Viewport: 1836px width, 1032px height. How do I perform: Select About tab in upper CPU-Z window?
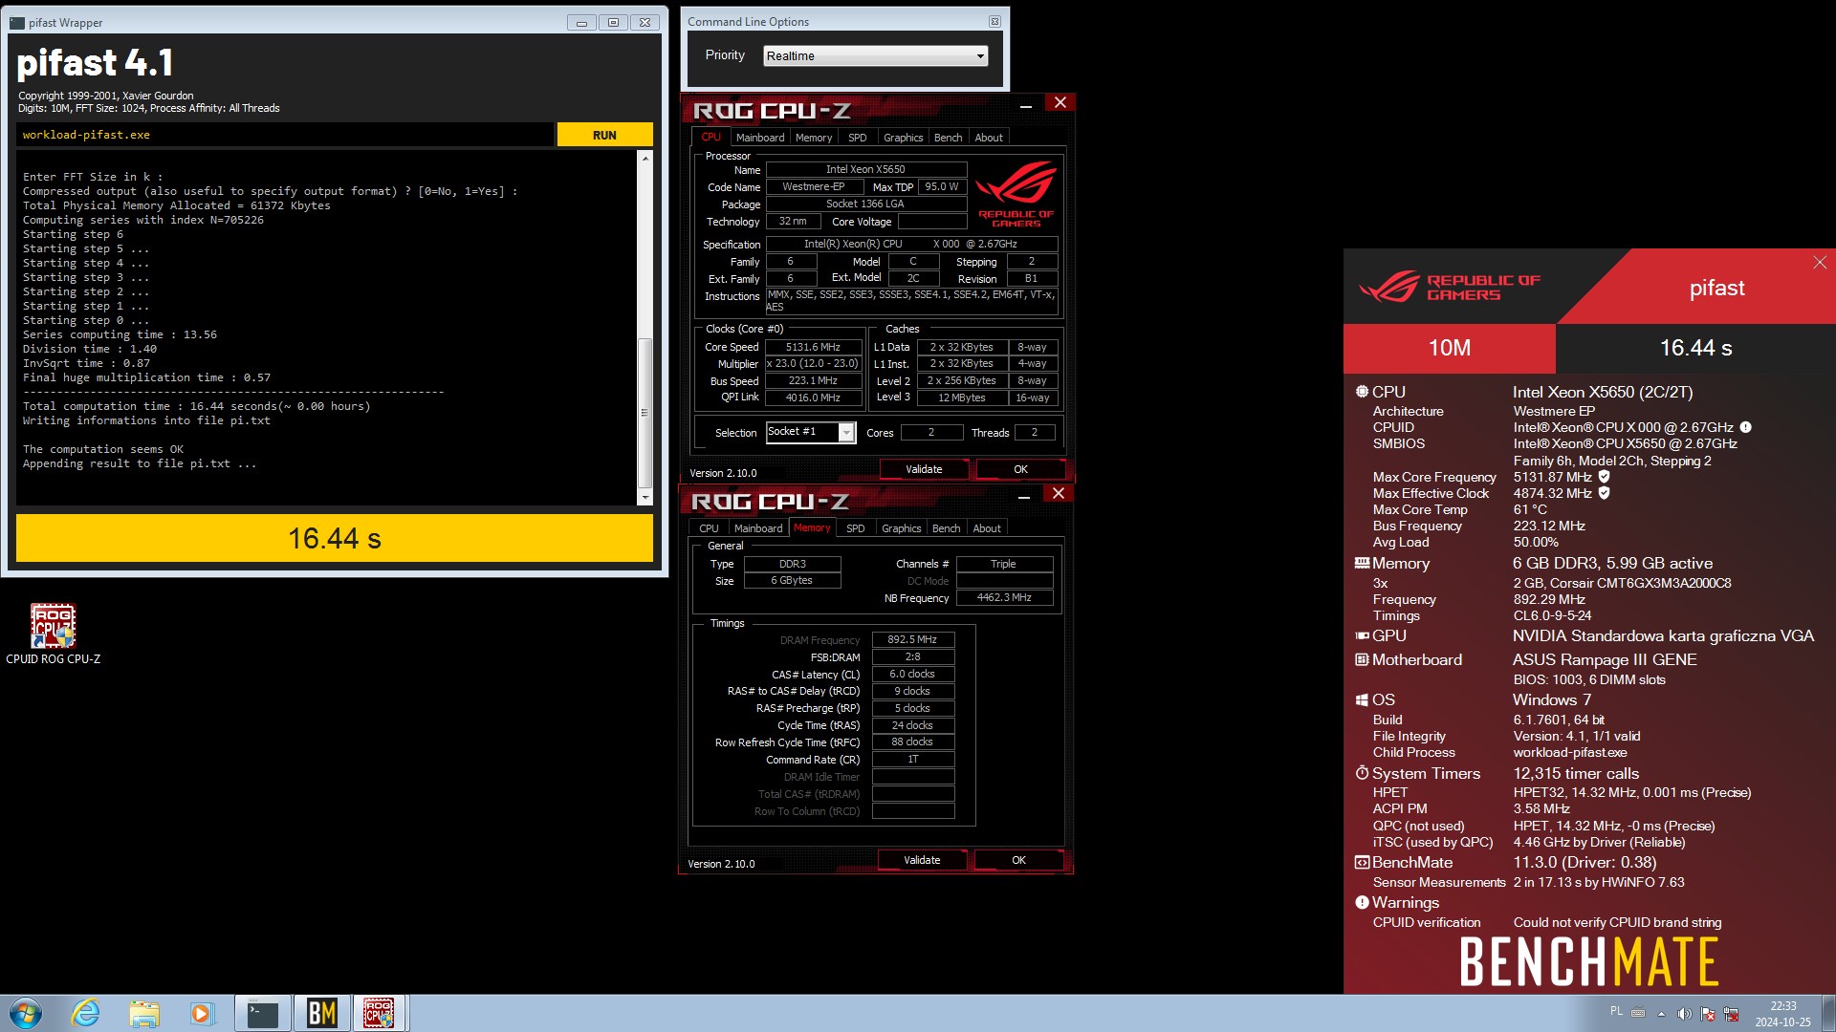coord(989,138)
